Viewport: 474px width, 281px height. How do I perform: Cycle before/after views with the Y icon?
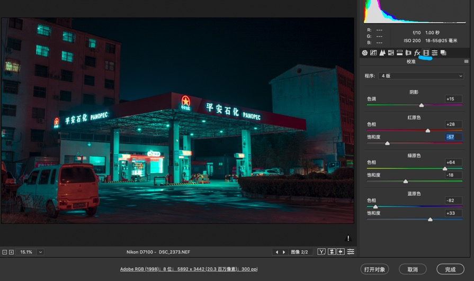321,252
